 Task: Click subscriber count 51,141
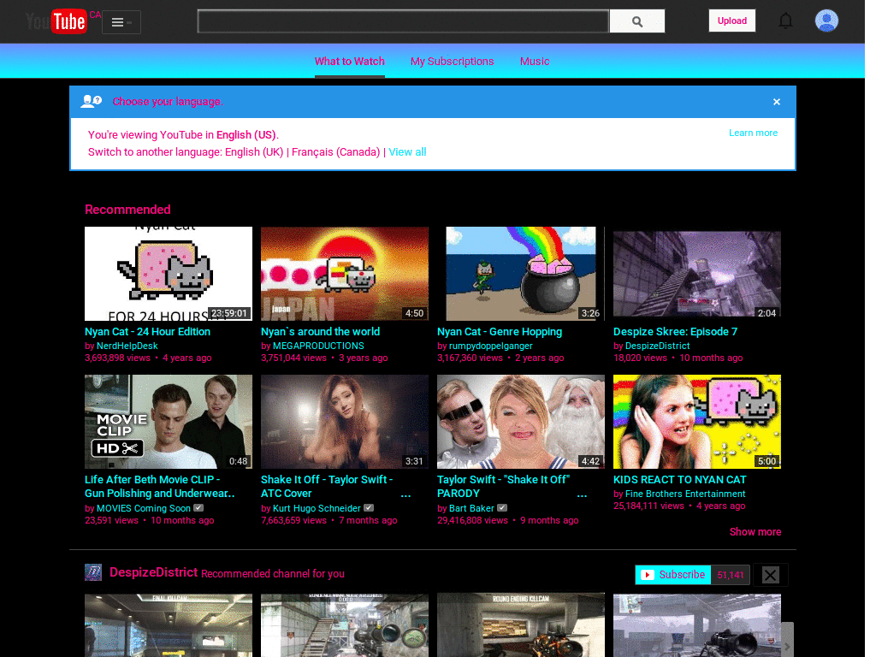[731, 575]
